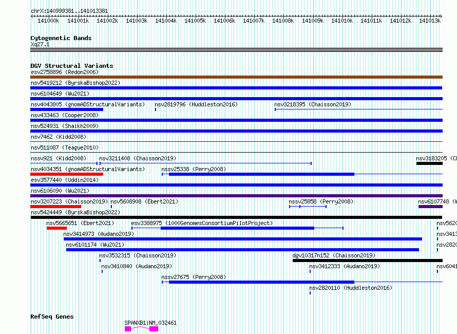Click the black bar under nsv3183205
Screen dimensions: 457x334
[430, 163]
